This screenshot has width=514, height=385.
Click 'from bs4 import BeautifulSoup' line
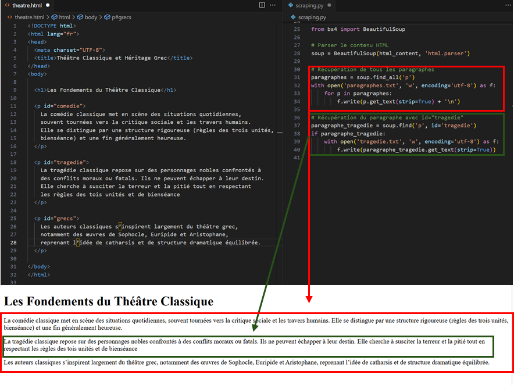(358, 29)
